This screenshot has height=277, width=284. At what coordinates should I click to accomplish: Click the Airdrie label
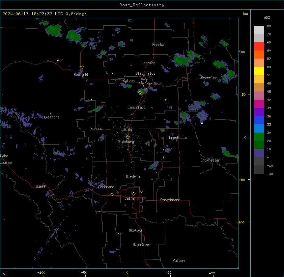(x=133, y=177)
